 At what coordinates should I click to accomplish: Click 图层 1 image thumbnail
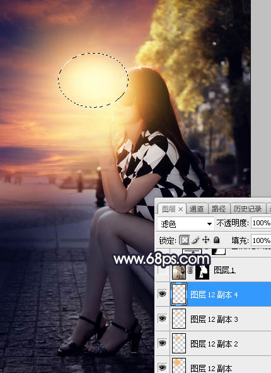(179, 271)
